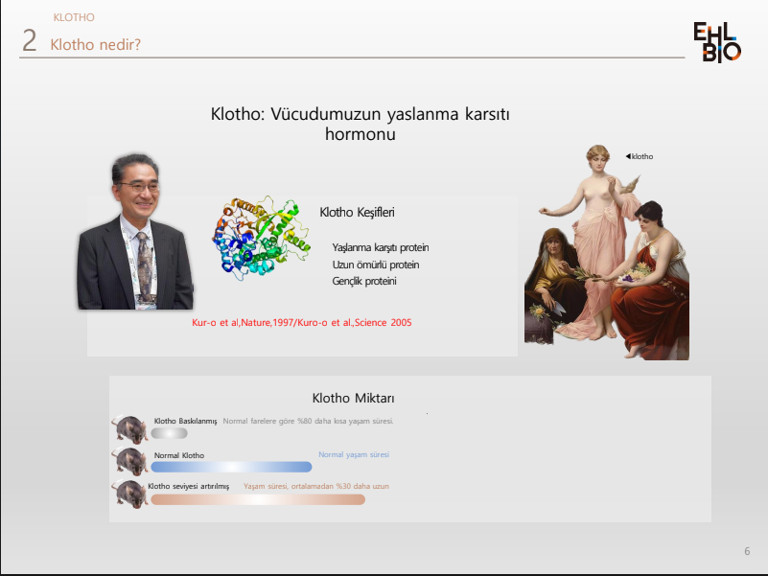Screen dimensions: 768x576
Task: Click the mouse icon beside Klotho seviyesi artırılmış
Action: pyautogui.click(x=128, y=494)
